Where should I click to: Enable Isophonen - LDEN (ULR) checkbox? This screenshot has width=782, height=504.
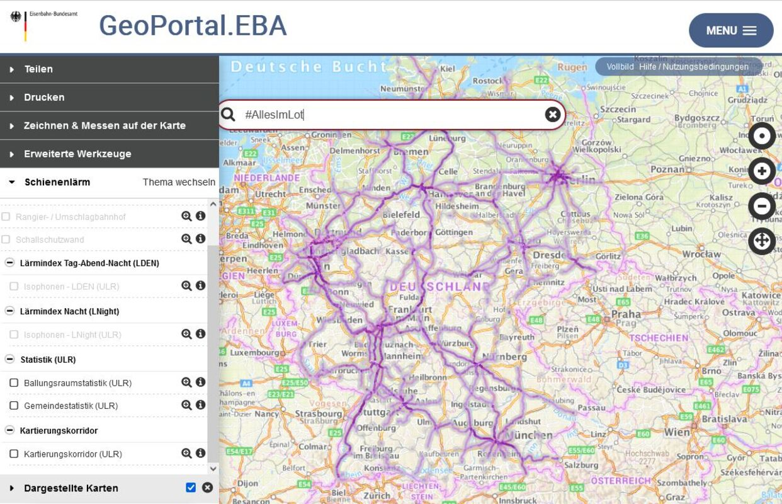point(14,287)
